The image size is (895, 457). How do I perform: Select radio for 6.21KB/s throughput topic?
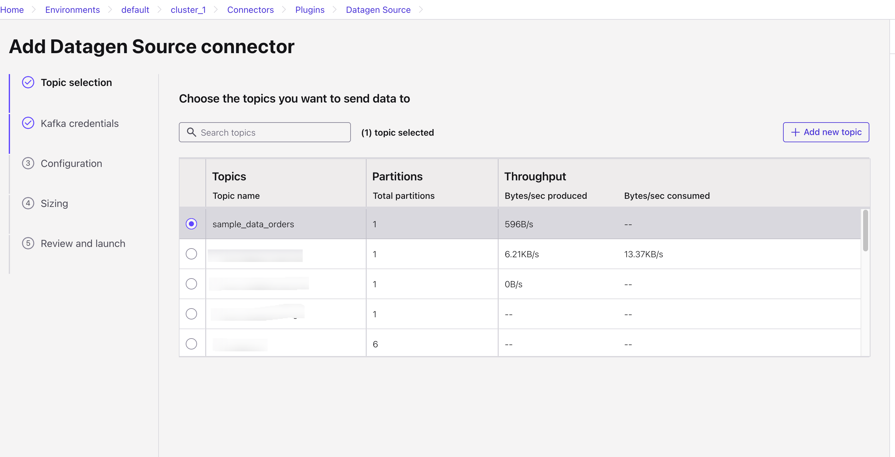(x=191, y=254)
